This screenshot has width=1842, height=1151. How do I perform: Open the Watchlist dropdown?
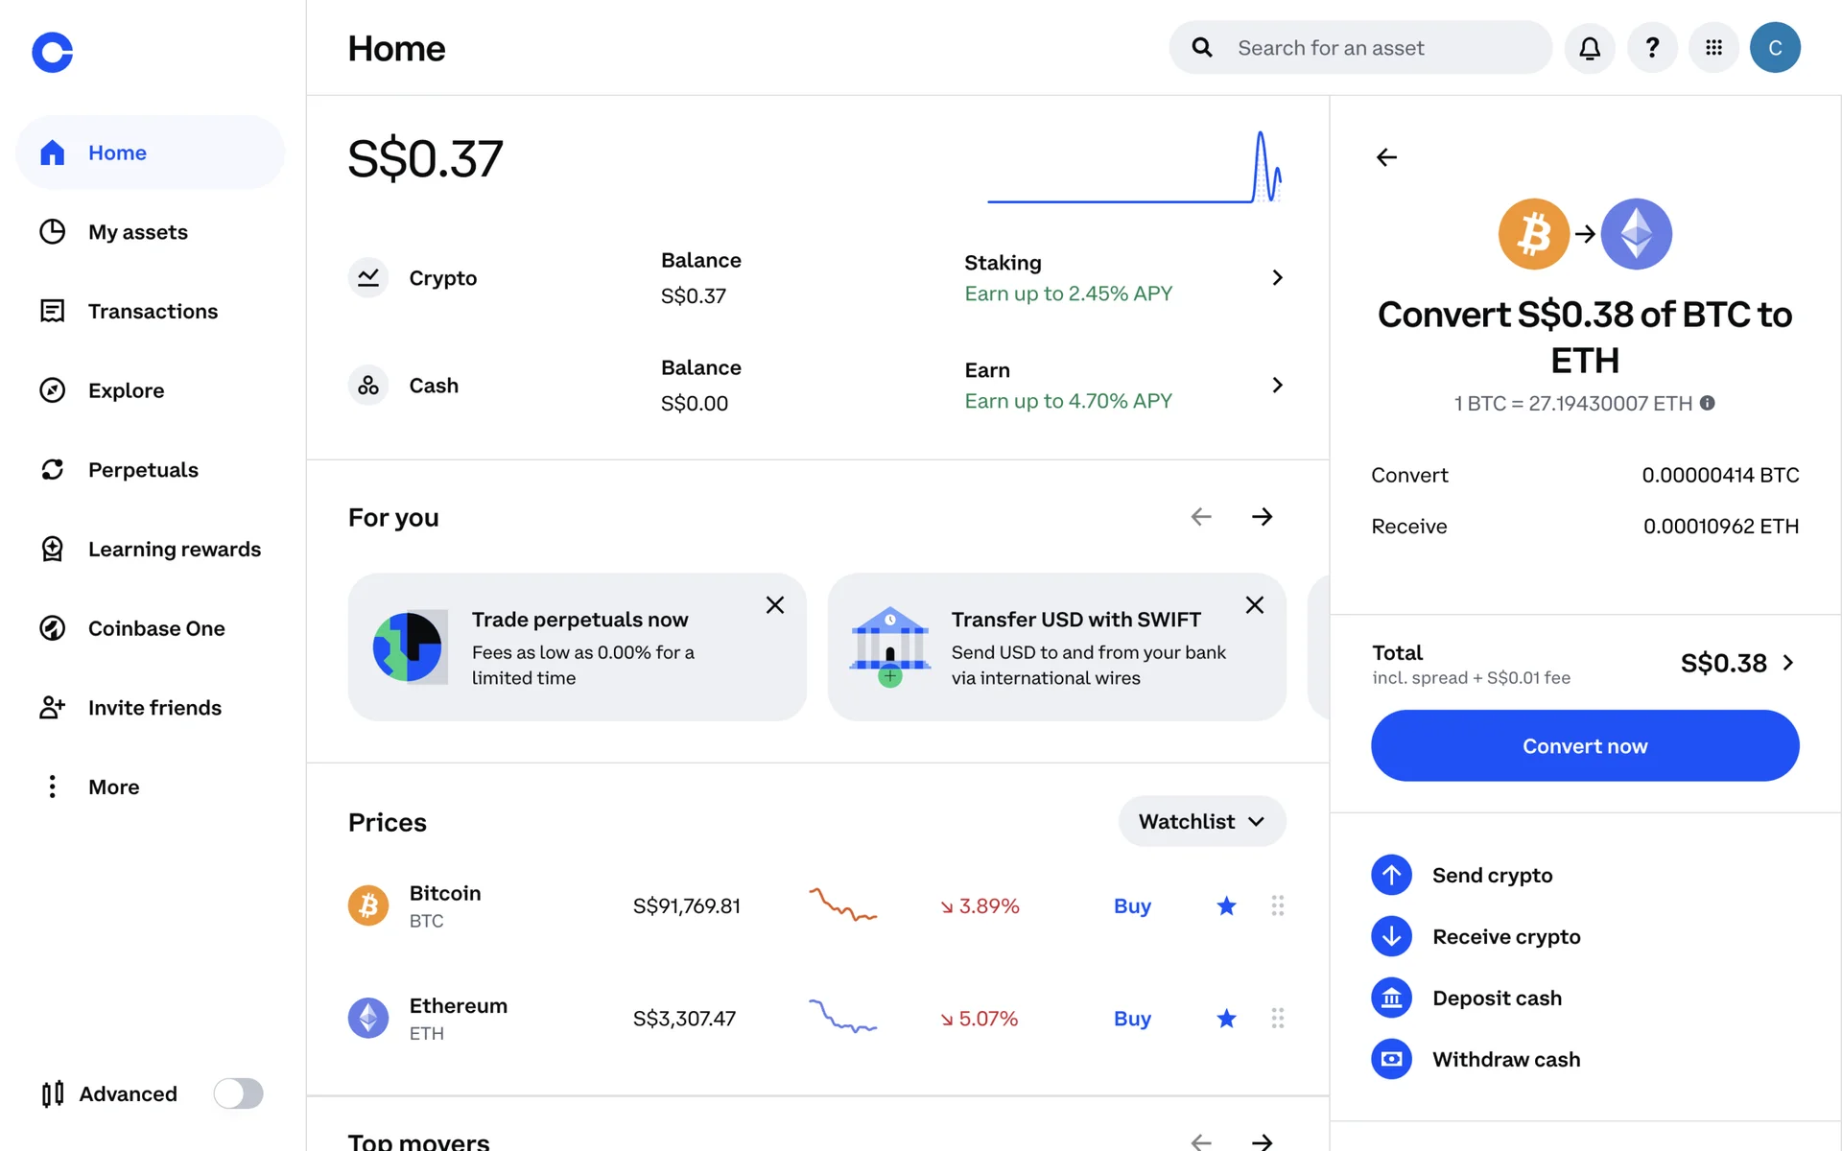(x=1201, y=821)
